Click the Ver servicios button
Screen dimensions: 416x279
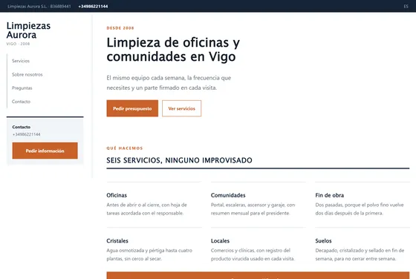182,108
